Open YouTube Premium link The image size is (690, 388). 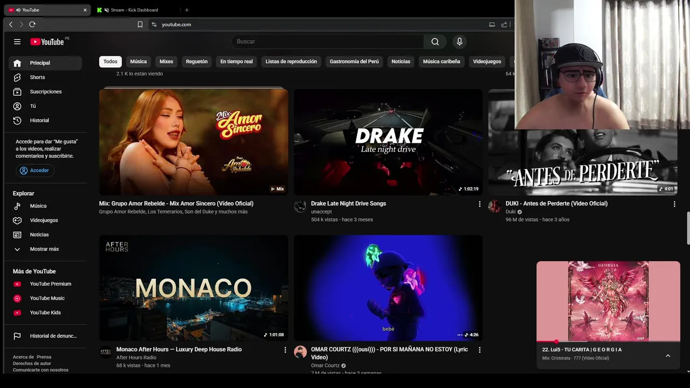point(45,283)
